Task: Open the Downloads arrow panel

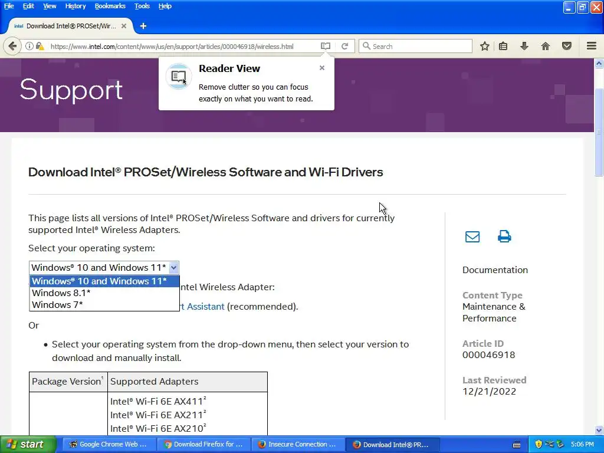Action: (x=524, y=46)
